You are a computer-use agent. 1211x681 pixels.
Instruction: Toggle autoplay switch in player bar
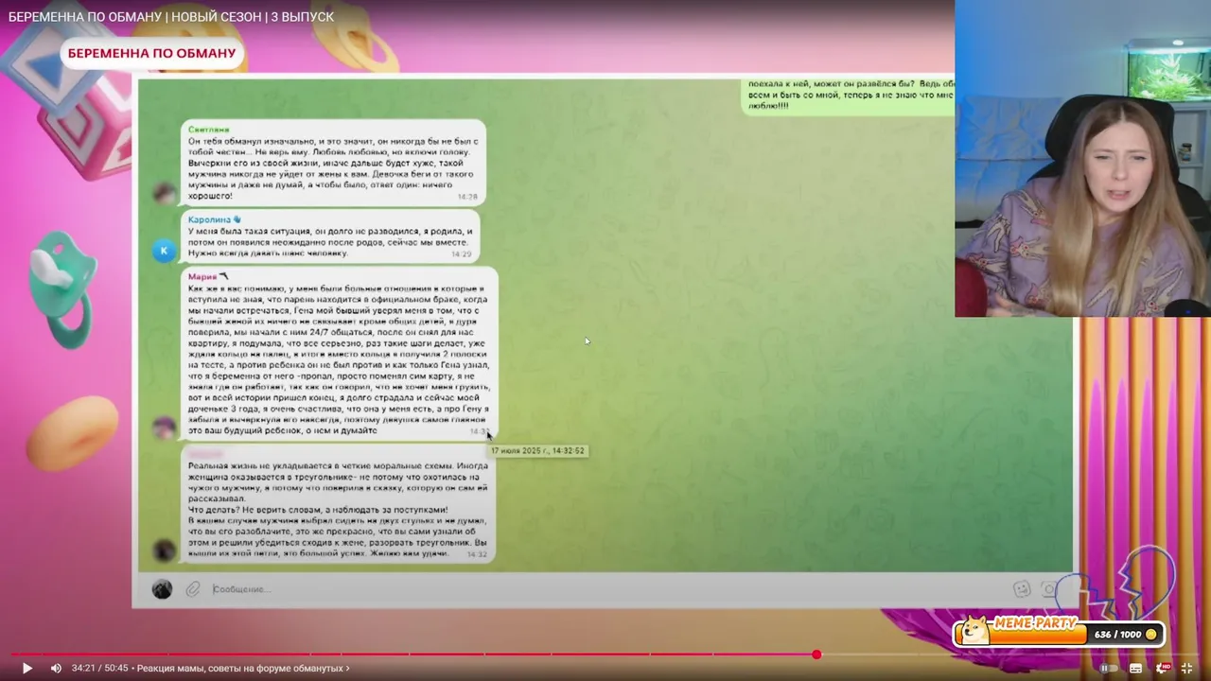click(x=1107, y=668)
